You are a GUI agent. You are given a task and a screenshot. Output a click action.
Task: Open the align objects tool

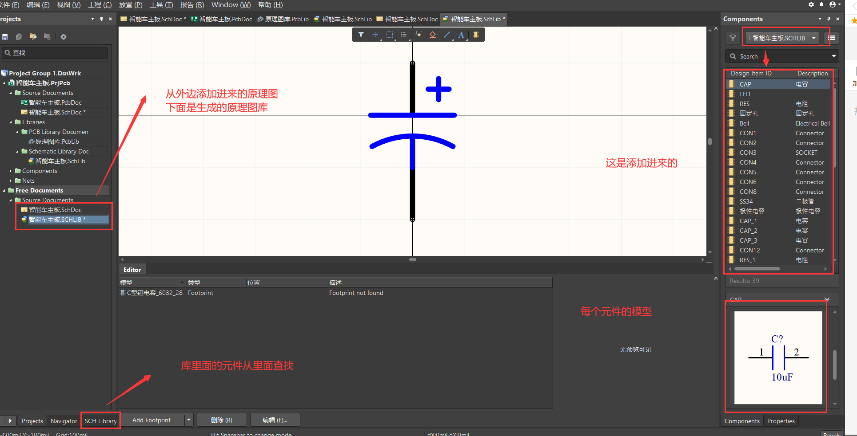tap(404, 35)
